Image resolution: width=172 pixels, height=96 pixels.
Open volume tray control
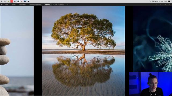[x=157, y=1]
